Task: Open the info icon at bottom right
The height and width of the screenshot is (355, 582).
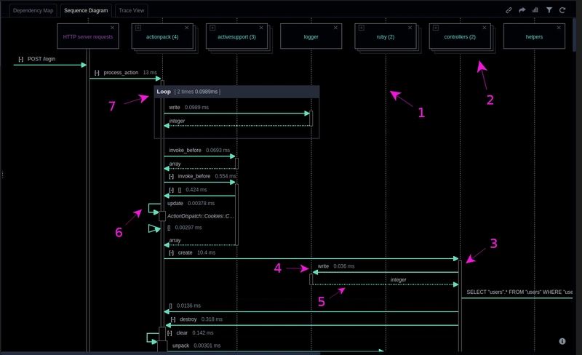Action: tap(562, 341)
